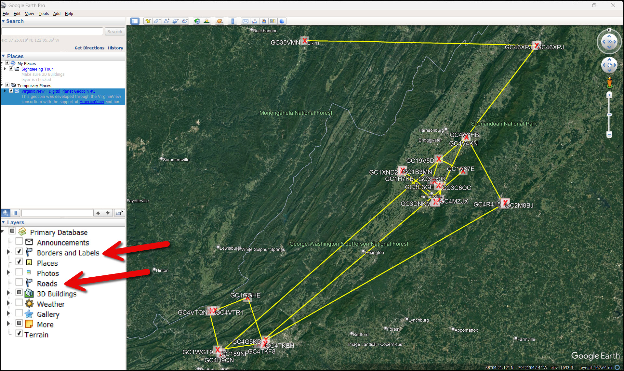The width and height of the screenshot is (624, 371).
Task: Open the Edit menu
Action: click(x=17, y=13)
